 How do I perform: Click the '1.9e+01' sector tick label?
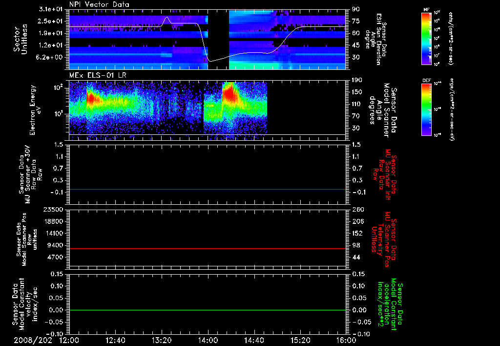51,33
